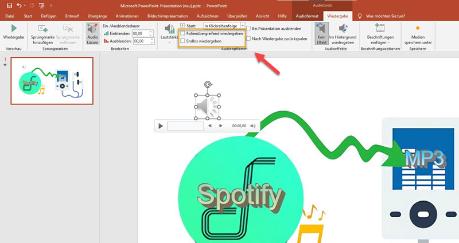This screenshot has height=243, width=459.
Task: Click the audio player progress bar
Action: pos(185,126)
